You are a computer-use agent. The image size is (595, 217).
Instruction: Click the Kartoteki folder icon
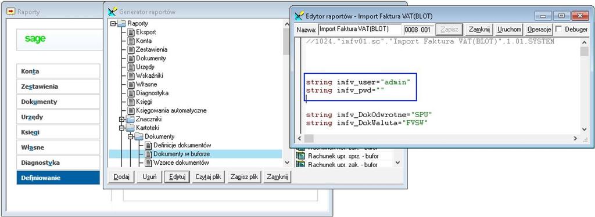point(130,128)
